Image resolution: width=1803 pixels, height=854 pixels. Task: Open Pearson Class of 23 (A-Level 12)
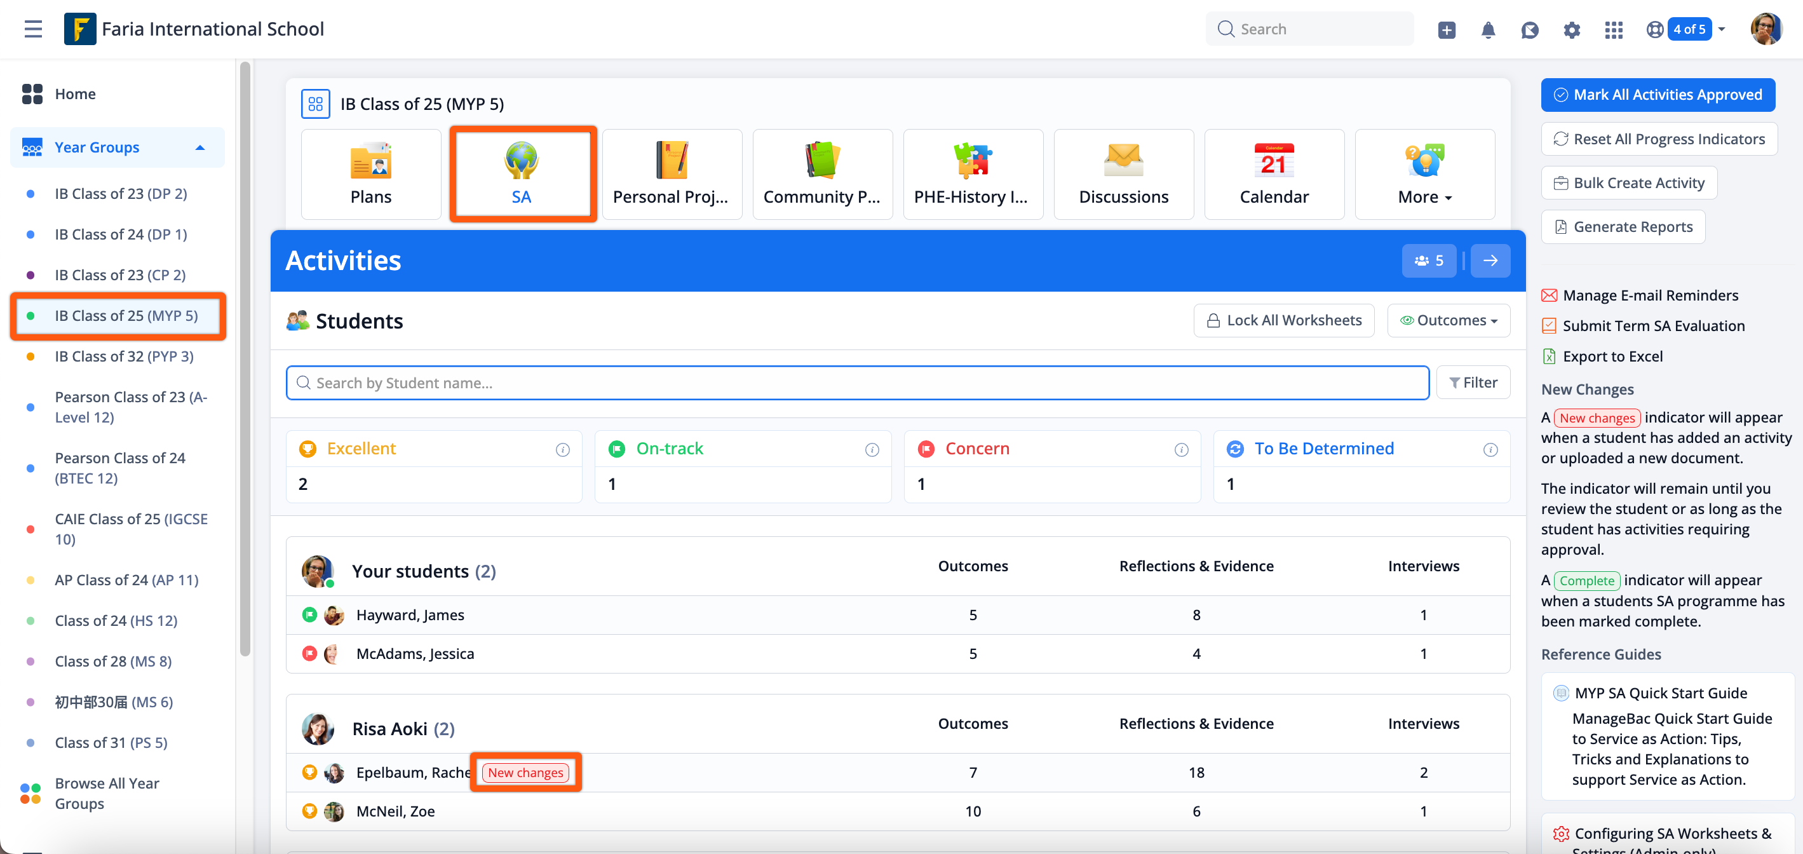[131, 407]
